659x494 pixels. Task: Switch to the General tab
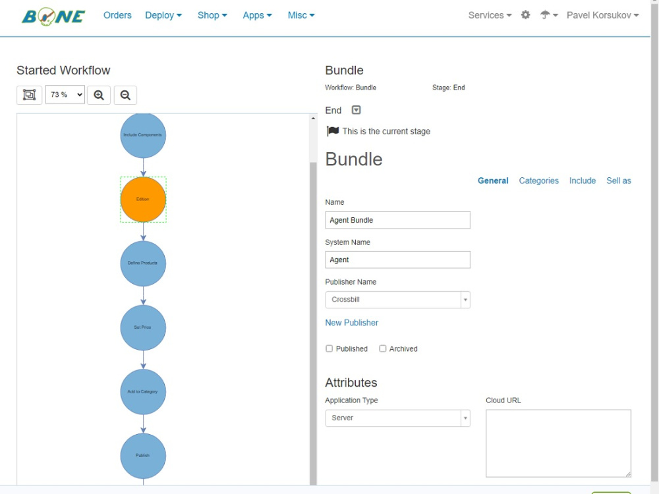coord(493,180)
